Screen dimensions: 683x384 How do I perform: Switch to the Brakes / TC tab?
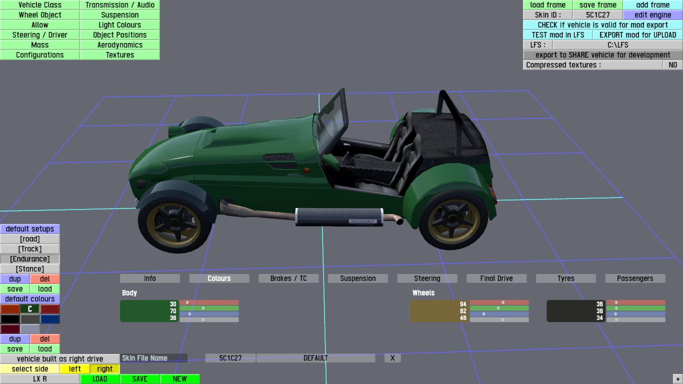288,278
